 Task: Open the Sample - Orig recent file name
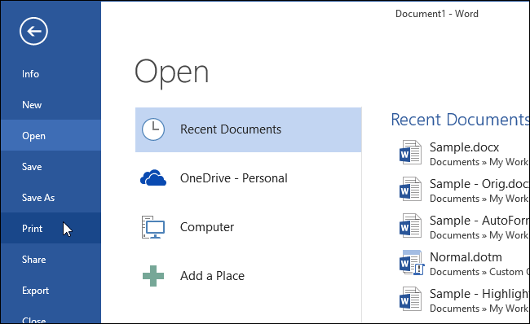click(x=479, y=184)
